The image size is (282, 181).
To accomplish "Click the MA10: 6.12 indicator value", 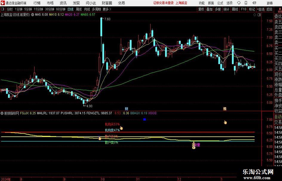I will [x=56, y=15].
